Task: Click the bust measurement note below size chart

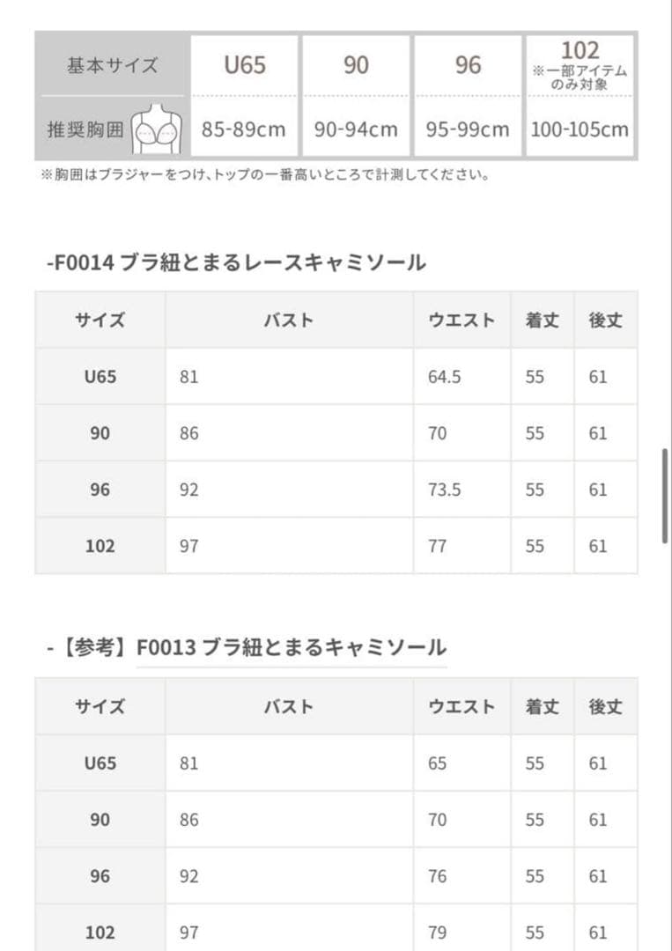Action: click(x=264, y=175)
